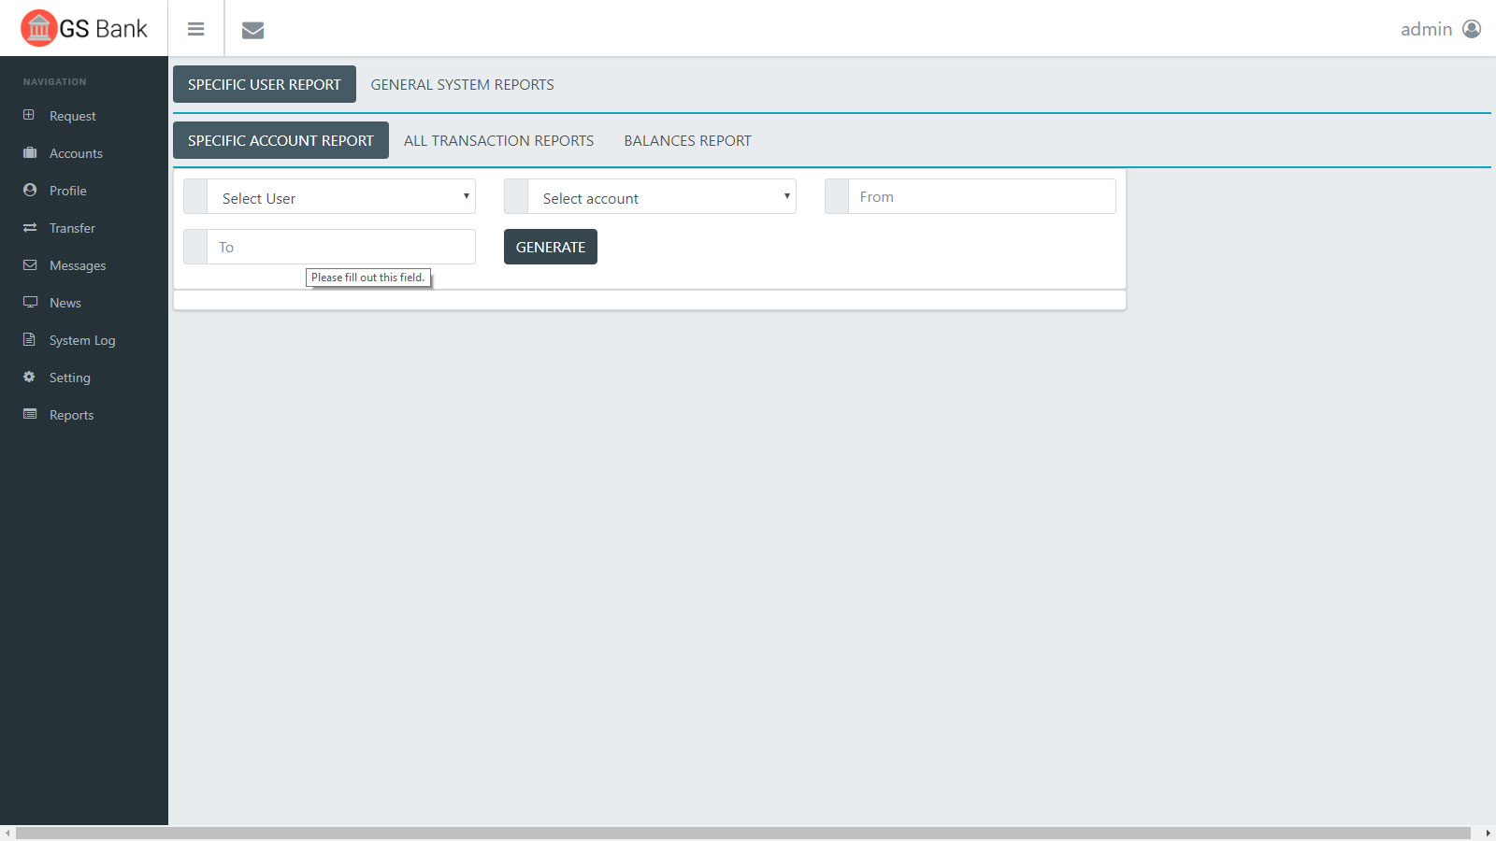Click the horizontal scrollbar at bottom
Image resolution: width=1496 pixels, height=841 pixels.
coord(743,833)
